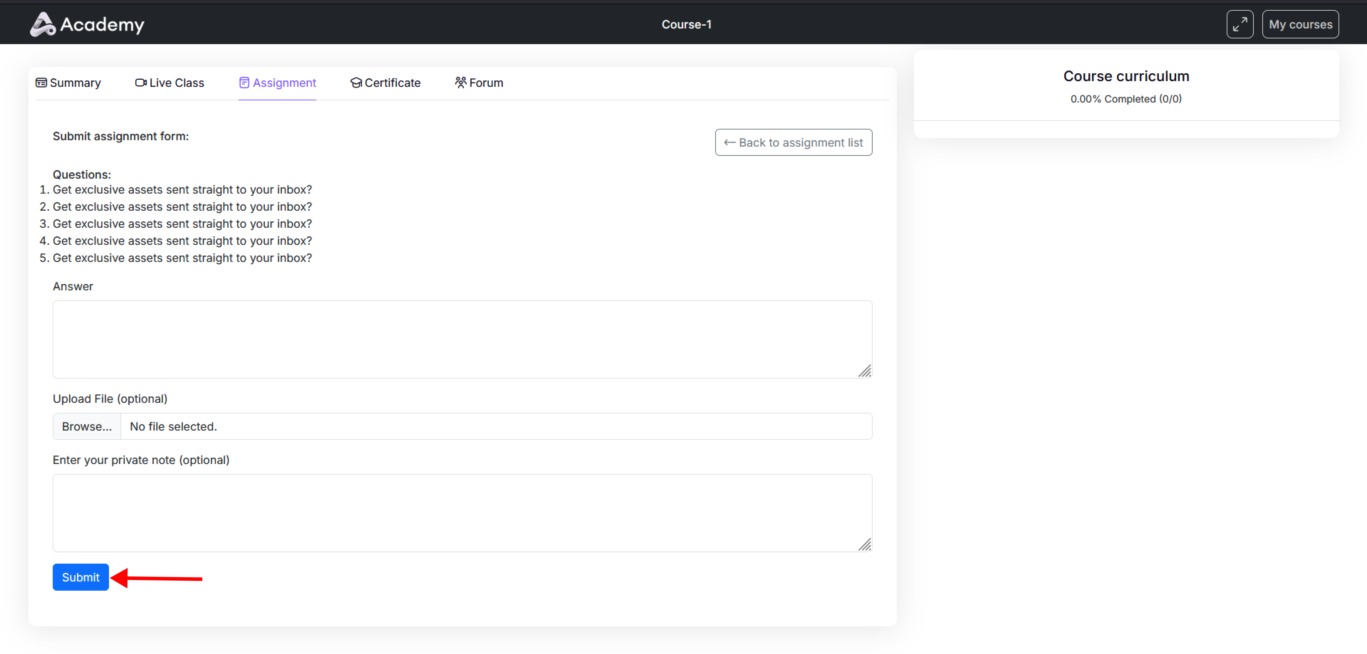Go to the Forum tab

coord(485,83)
